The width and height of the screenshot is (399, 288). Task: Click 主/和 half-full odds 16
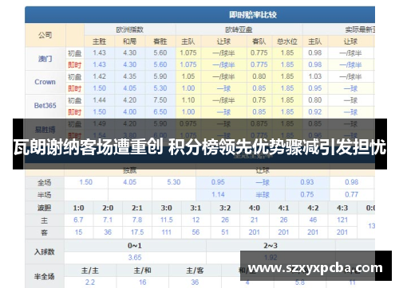pos(143,282)
